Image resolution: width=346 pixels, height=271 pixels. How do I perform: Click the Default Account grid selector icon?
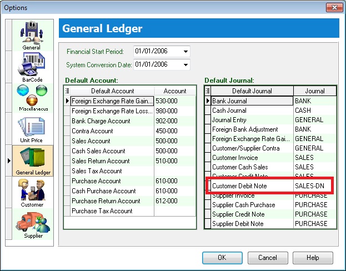pyautogui.click(x=67, y=91)
